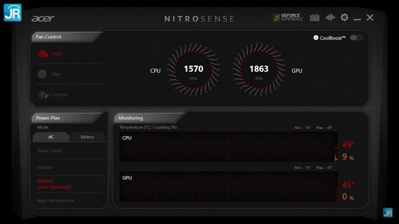Open the audio waveform sound settings icon
Viewport: 399px width, 224px height.
tap(330, 17)
